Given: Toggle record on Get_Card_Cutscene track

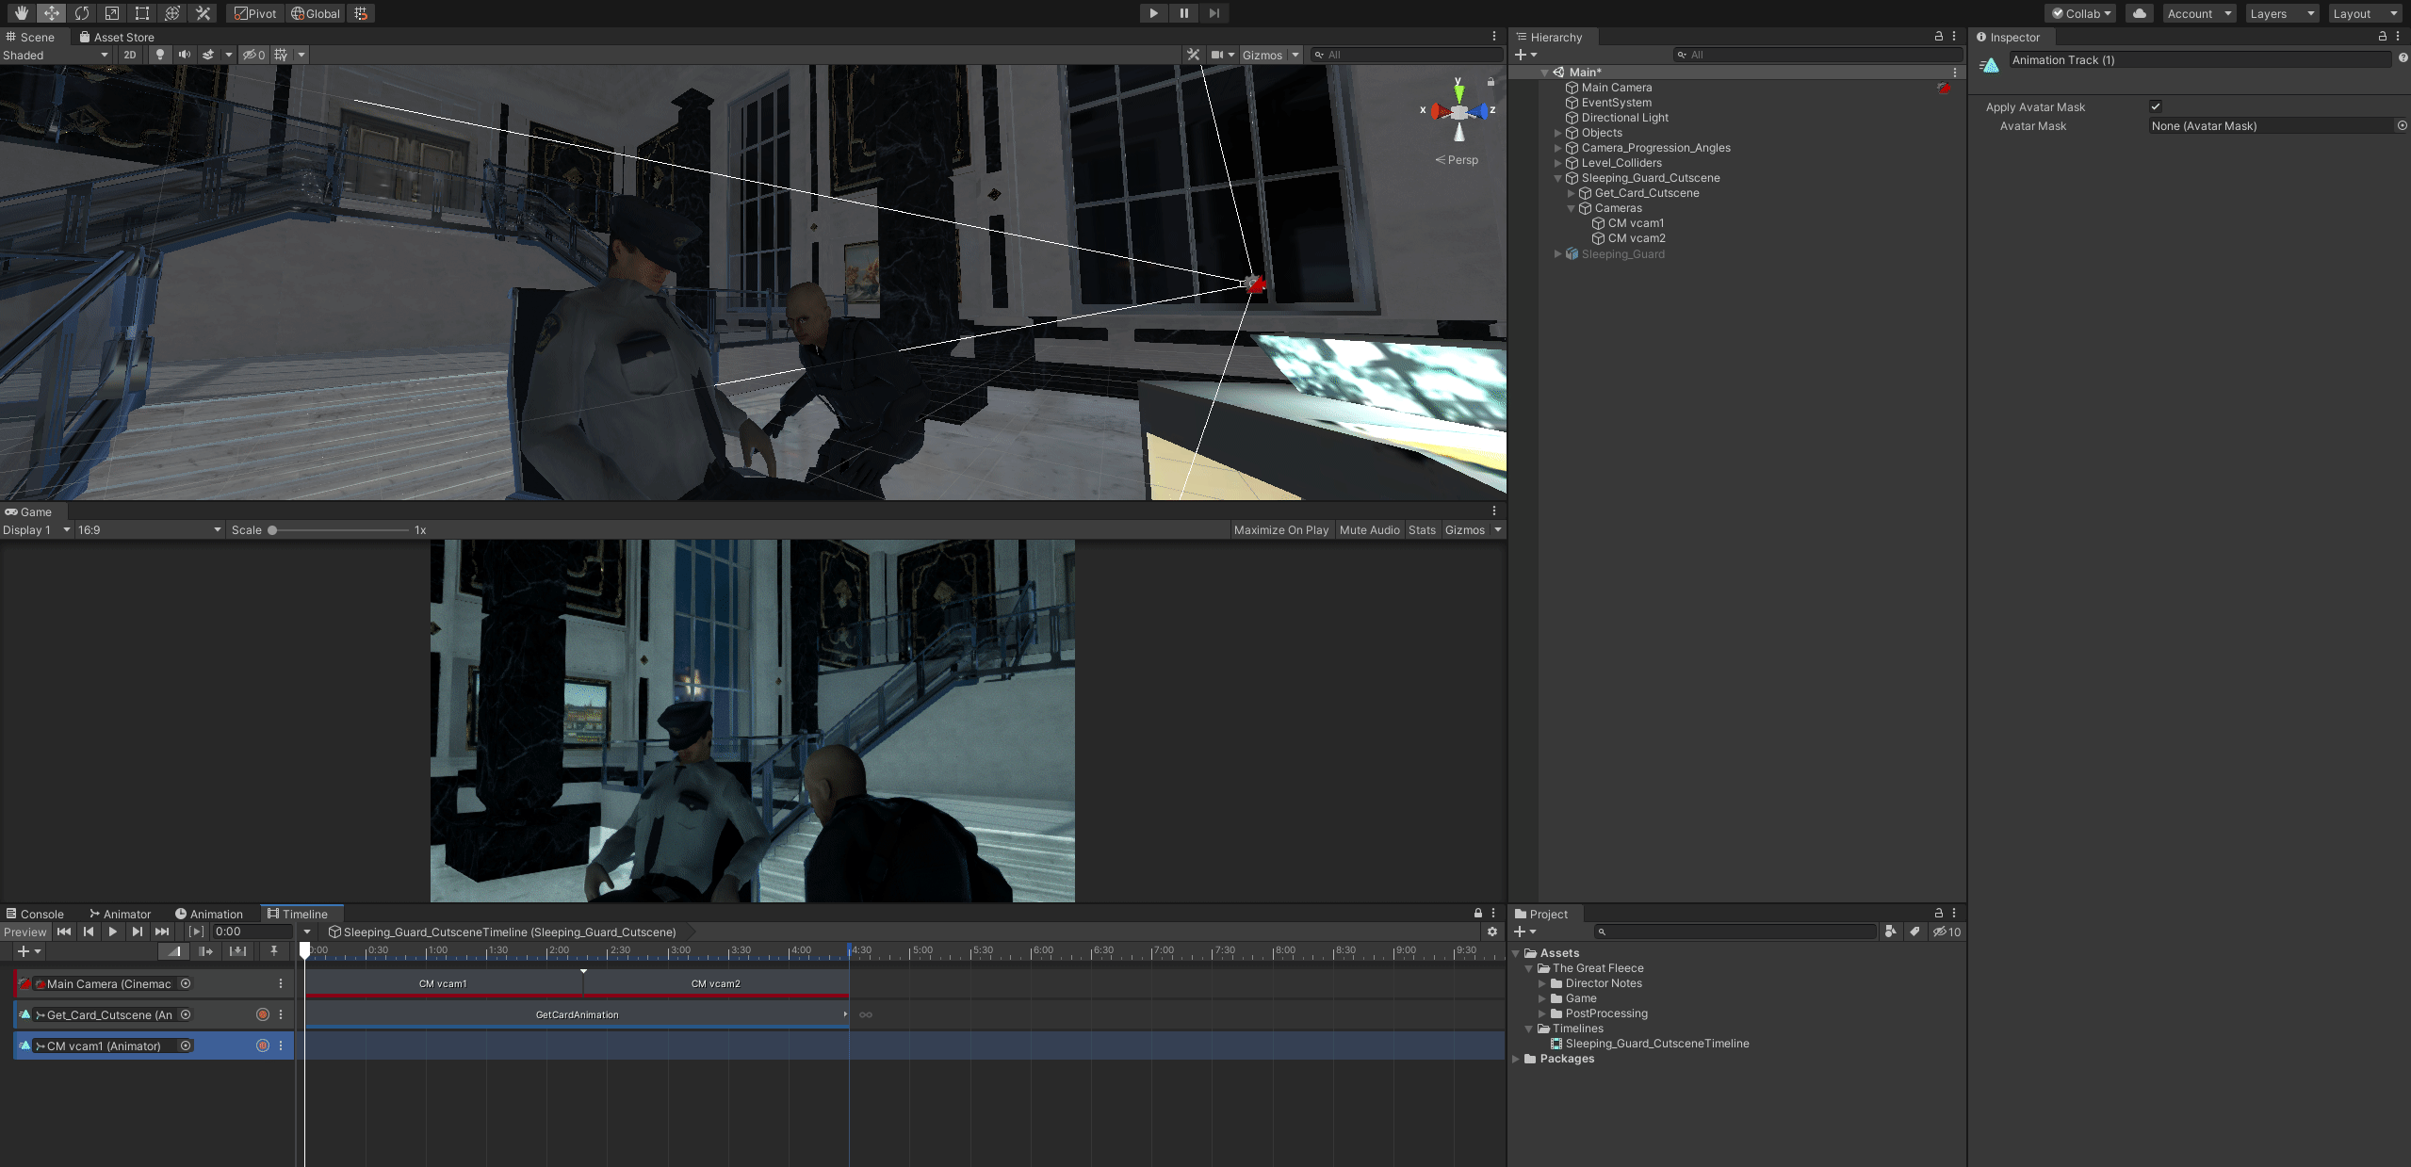Looking at the screenshot, I should (x=263, y=1014).
